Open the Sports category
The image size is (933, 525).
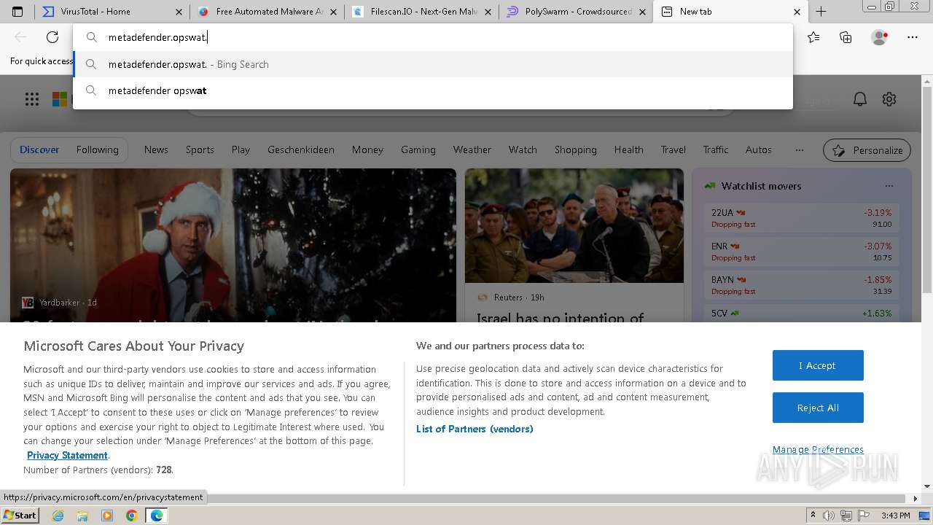pos(200,149)
